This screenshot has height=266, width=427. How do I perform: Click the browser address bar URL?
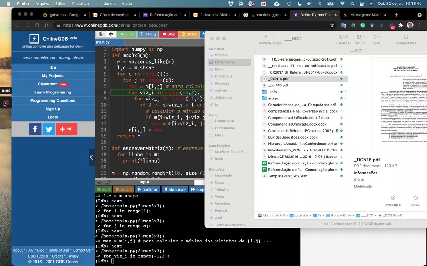point(115,25)
